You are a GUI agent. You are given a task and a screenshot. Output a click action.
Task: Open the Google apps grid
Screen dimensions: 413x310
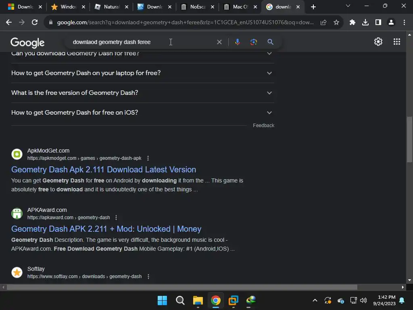397,42
